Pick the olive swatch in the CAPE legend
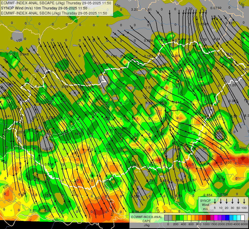 pos(174,218)
